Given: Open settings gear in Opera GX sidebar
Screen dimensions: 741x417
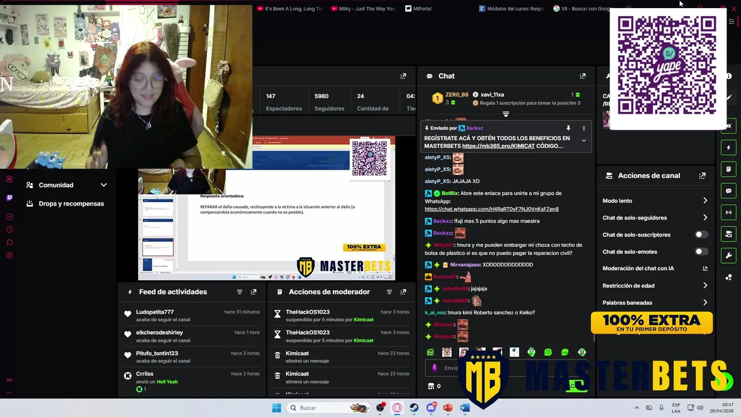Looking at the screenshot, I should (9, 255).
